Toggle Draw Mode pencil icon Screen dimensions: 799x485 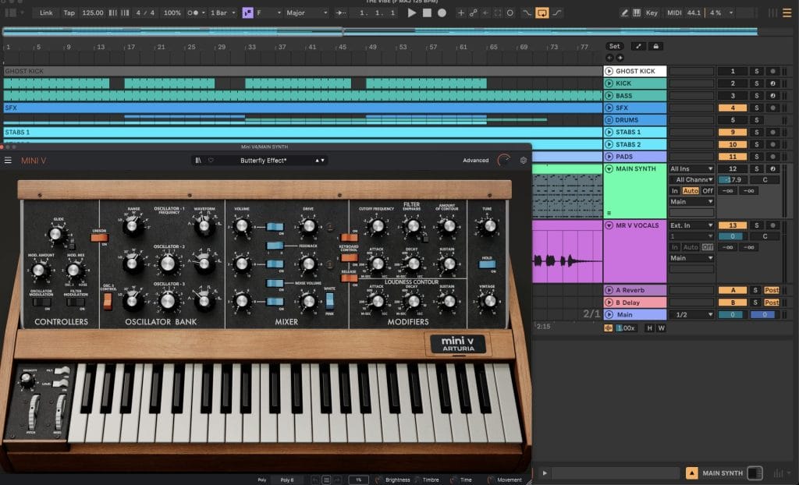[624, 12]
